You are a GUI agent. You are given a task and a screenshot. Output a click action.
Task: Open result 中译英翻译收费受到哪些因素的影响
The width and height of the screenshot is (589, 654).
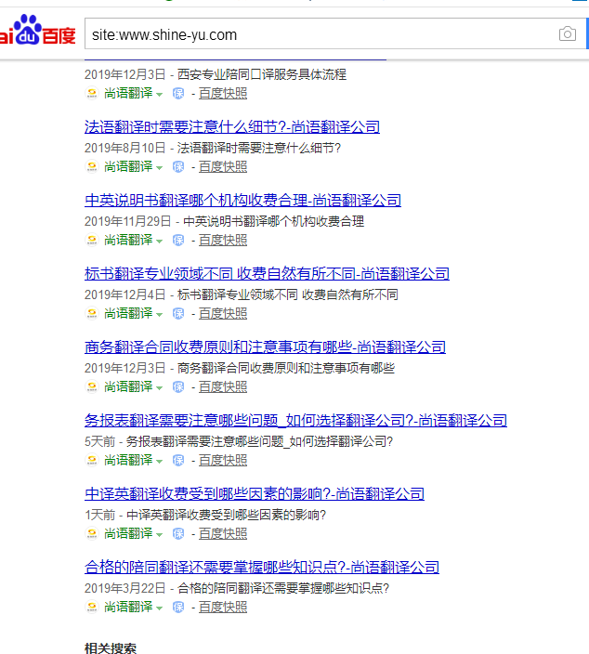pyautogui.click(x=255, y=494)
